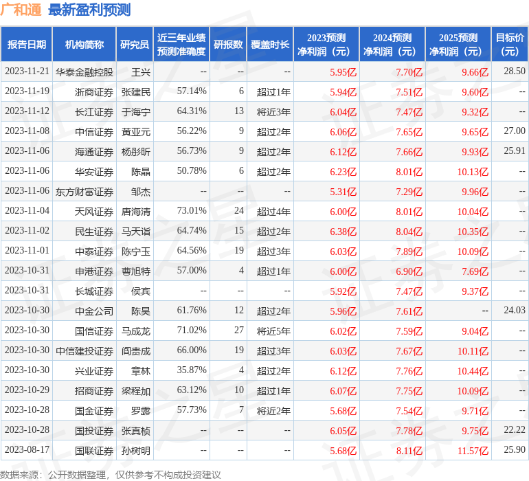Click the 2024 forecast 8.11亿
Image resolution: width=529 pixels, height=481 pixels.
(409, 450)
